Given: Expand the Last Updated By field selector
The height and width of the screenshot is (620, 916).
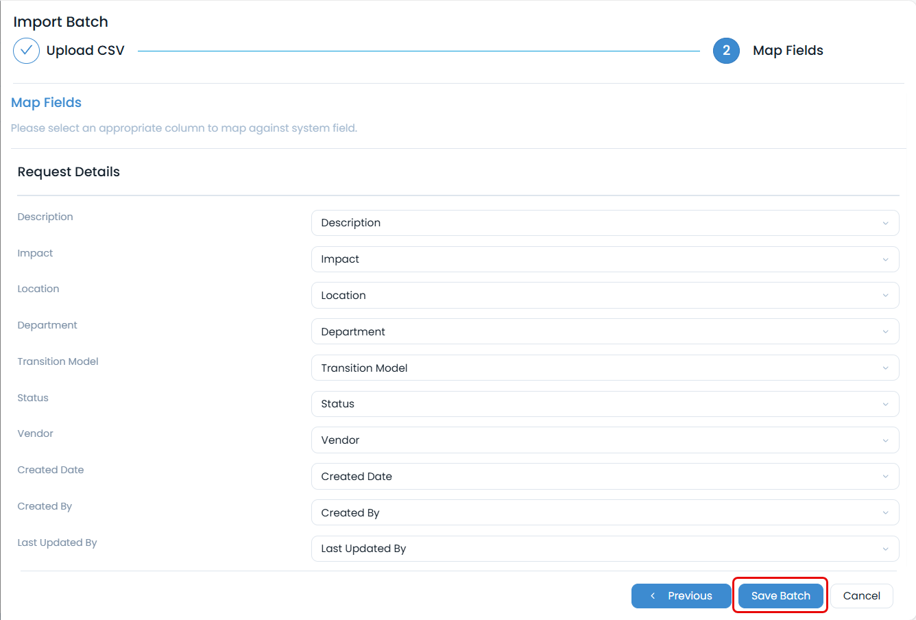Looking at the screenshot, I should [x=605, y=548].
